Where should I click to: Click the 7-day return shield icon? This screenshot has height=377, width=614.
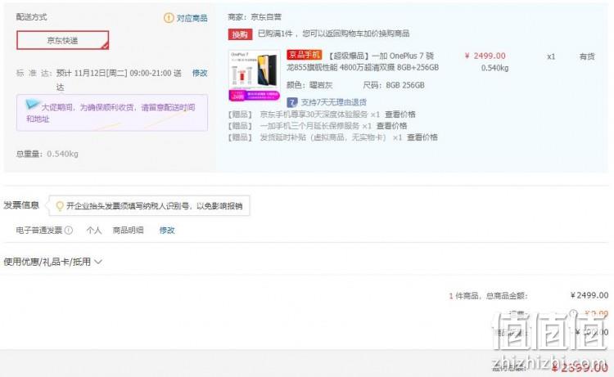coord(292,102)
